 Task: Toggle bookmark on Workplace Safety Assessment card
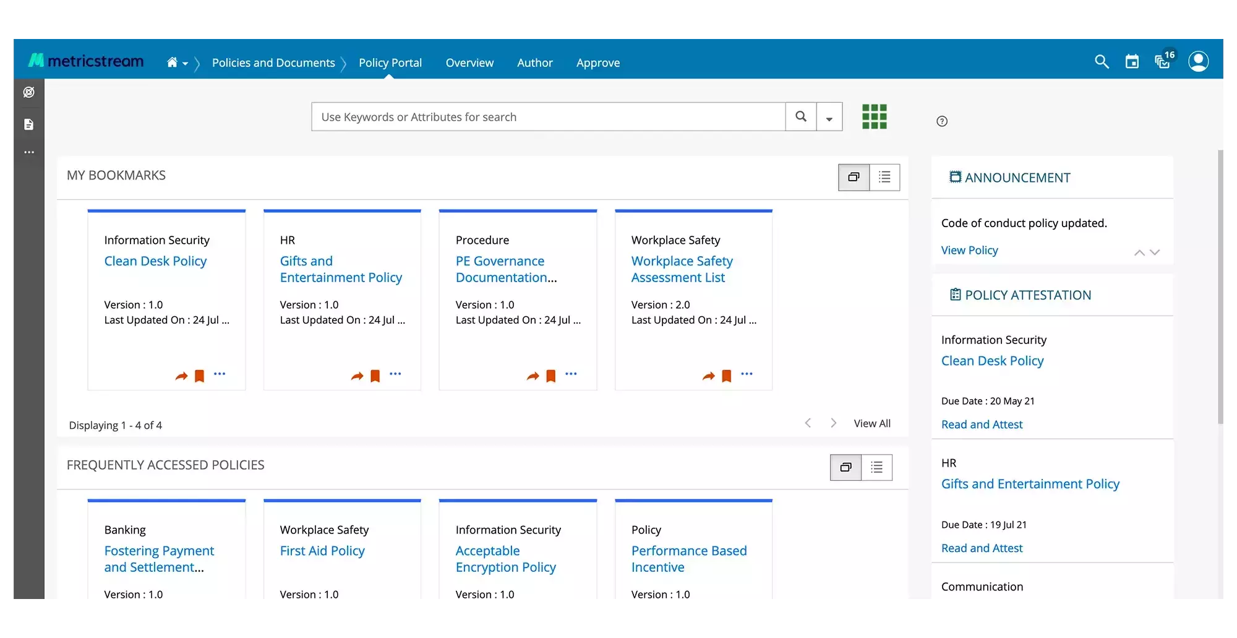[726, 376]
